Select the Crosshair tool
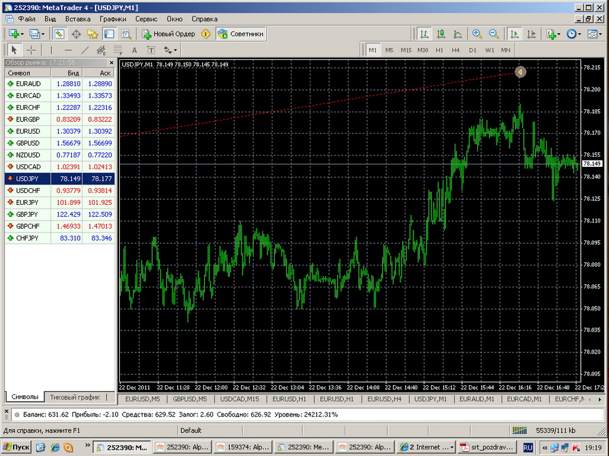 (x=31, y=50)
